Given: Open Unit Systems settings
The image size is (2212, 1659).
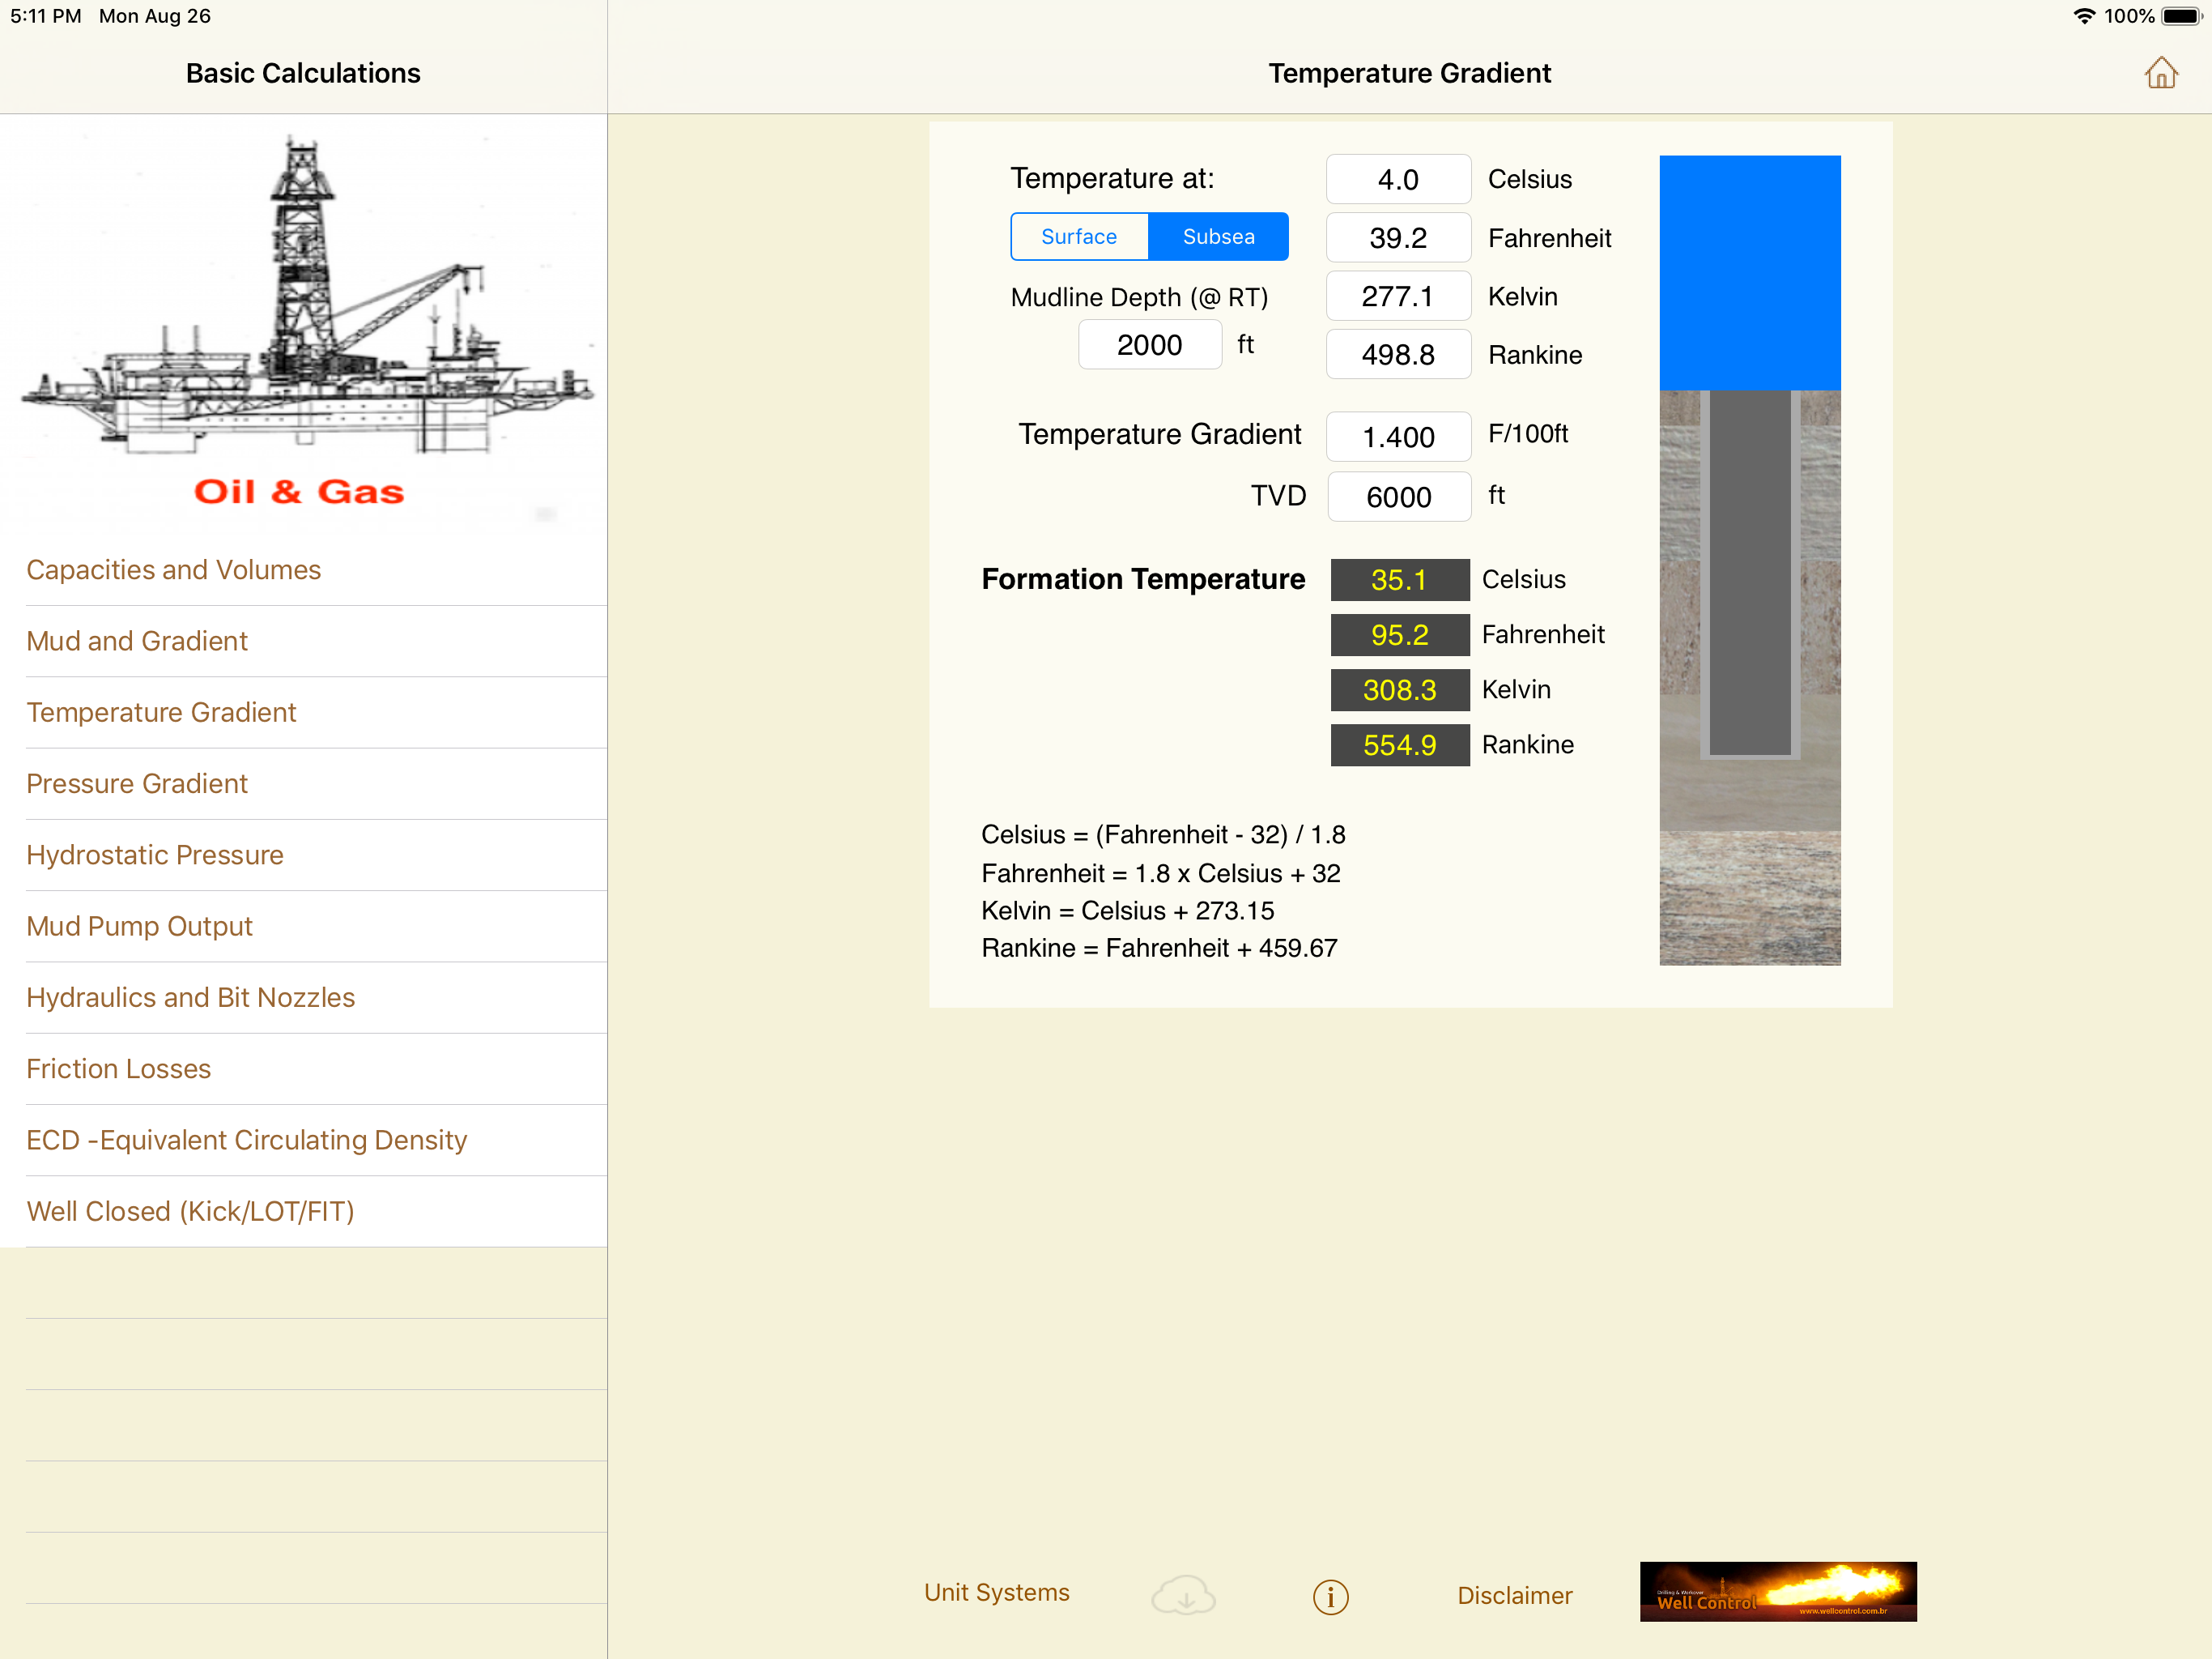Looking at the screenshot, I should click(x=996, y=1592).
